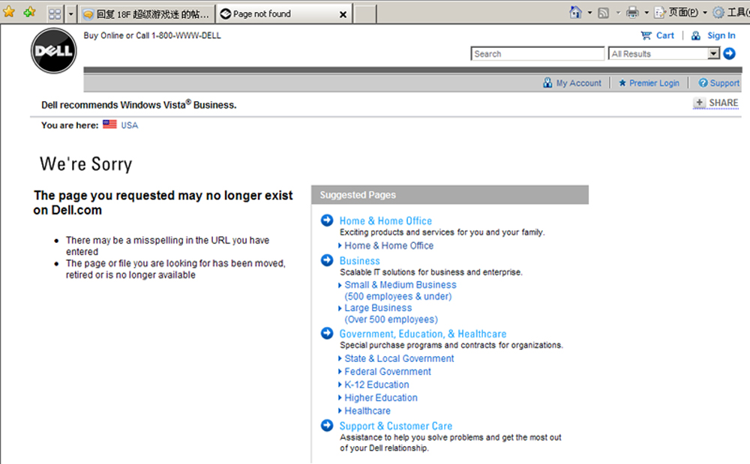Open the Large Business link
Viewport: 750px width, 464px height.
[391, 313]
